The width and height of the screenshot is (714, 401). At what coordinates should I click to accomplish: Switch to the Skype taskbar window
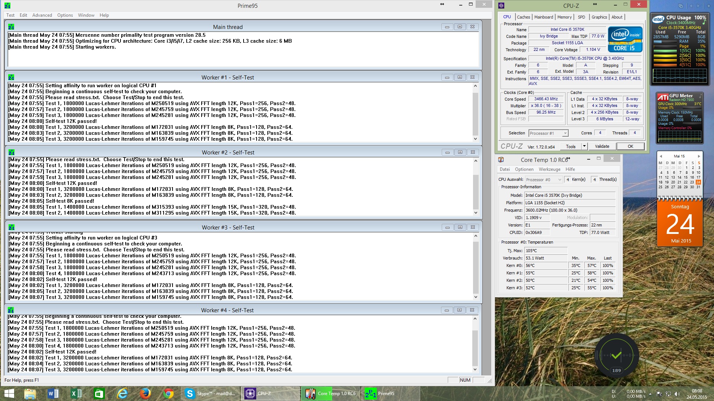pyautogui.click(x=210, y=394)
